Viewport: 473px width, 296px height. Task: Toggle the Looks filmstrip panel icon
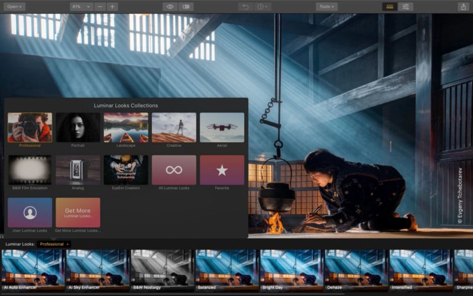390,7
